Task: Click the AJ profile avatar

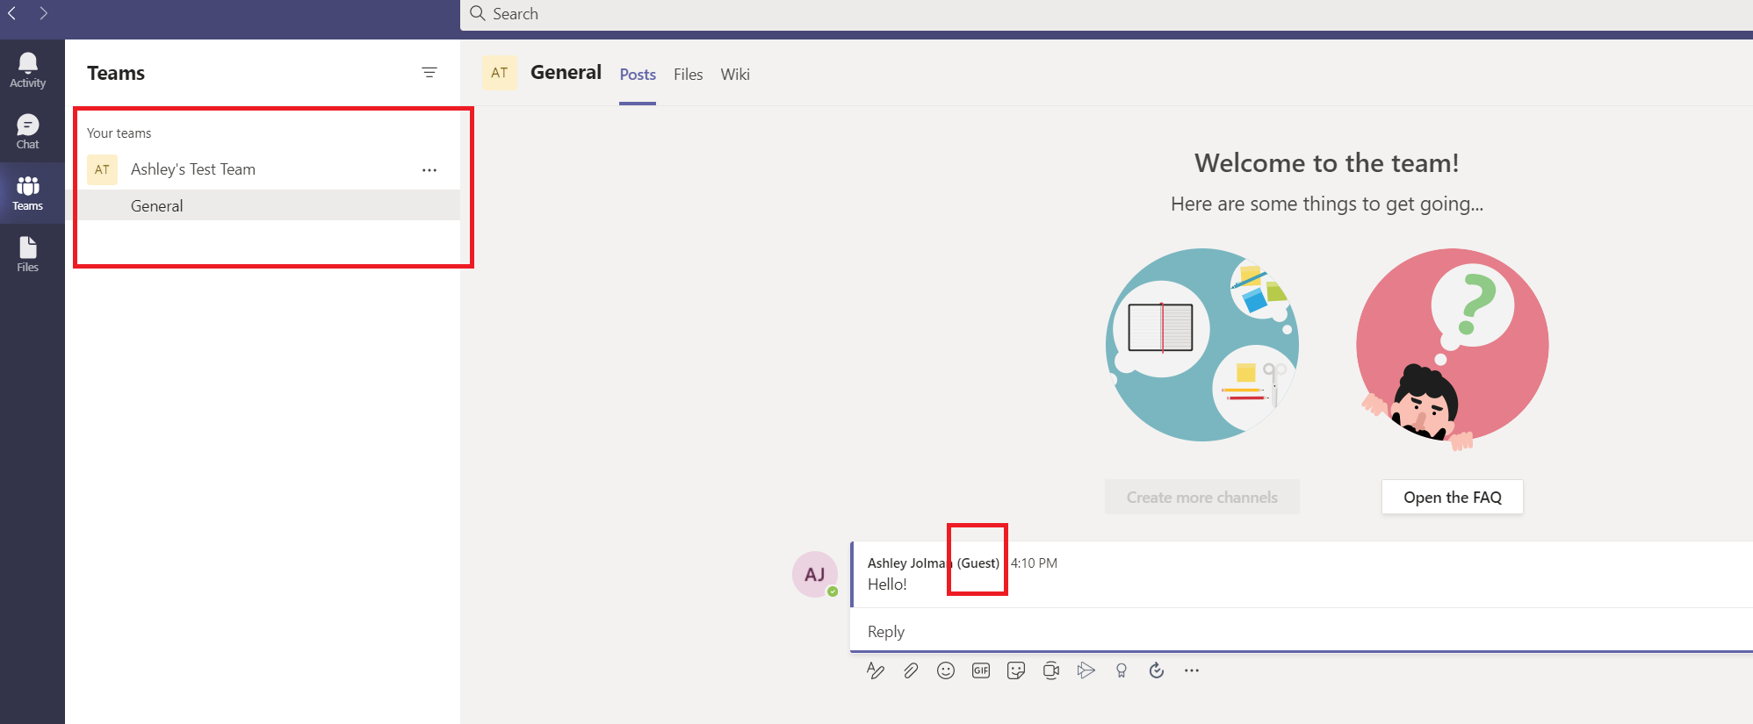Action: pyautogui.click(x=815, y=575)
